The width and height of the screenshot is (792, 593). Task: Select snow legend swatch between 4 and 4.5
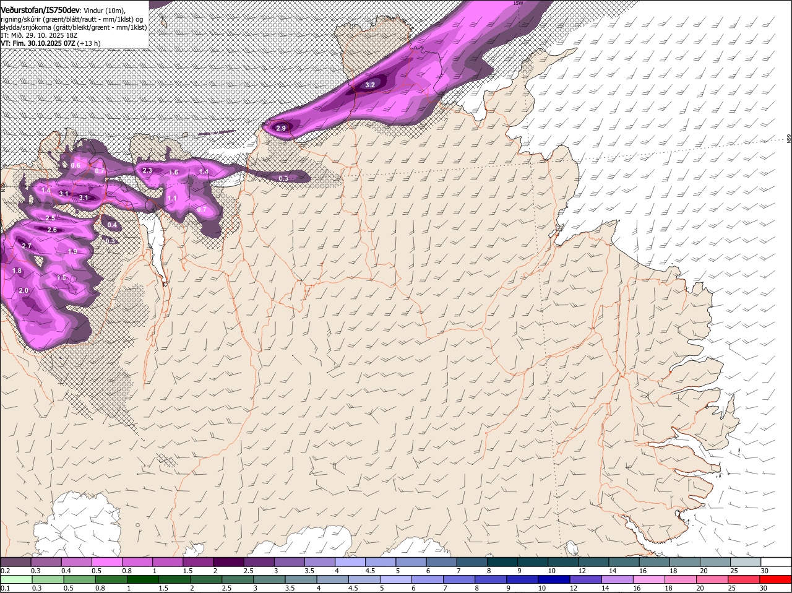351,562
